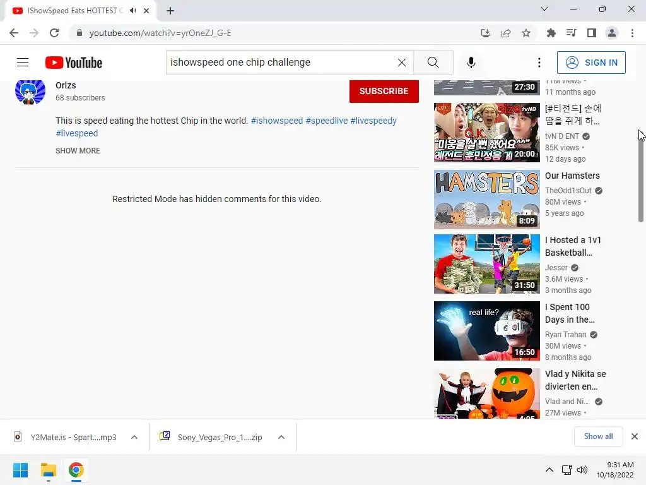
Task: Toggle the Chrome side panel
Action: [x=592, y=33]
